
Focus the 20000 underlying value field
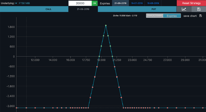click(x=80, y=3)
